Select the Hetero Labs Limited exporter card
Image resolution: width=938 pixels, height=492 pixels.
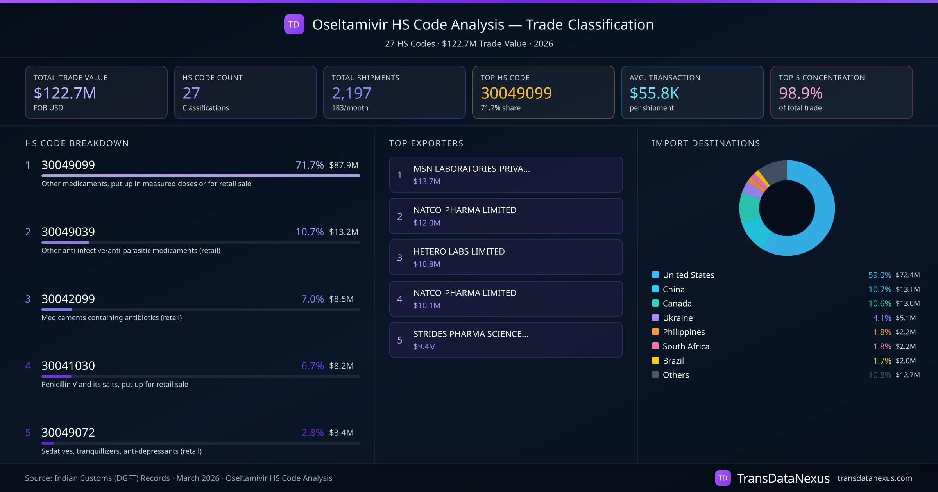(x=505, y=257)
